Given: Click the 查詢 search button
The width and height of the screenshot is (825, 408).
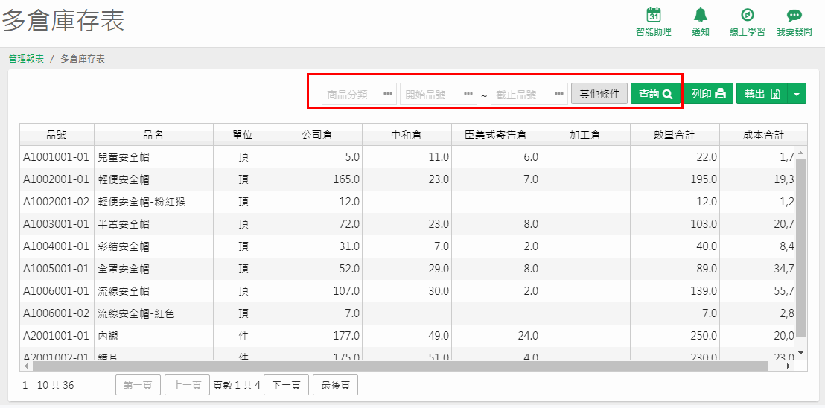Looking at the screenshot, I should [x=655, y=94].
